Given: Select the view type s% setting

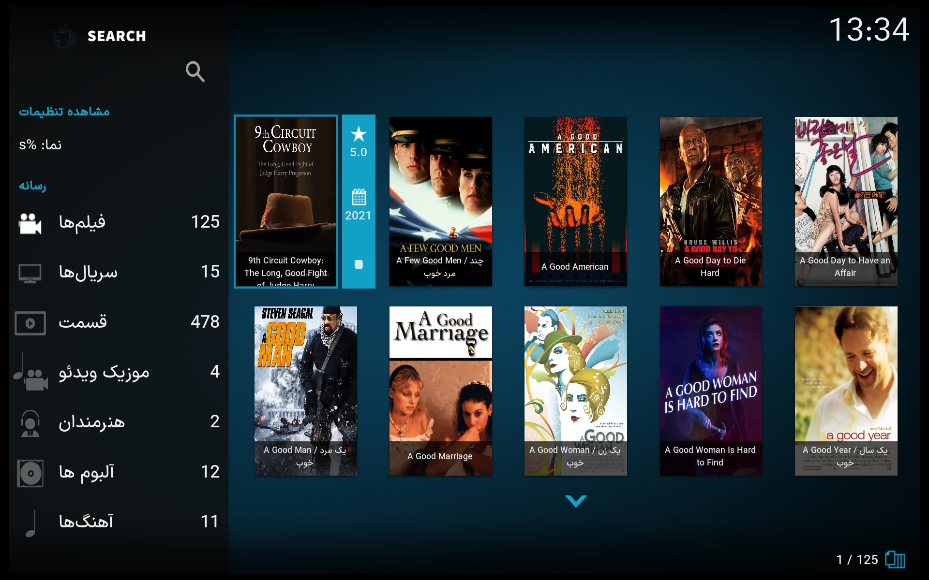Looking at the screenshot, I should pyautogui.click(x=41, y=145).
